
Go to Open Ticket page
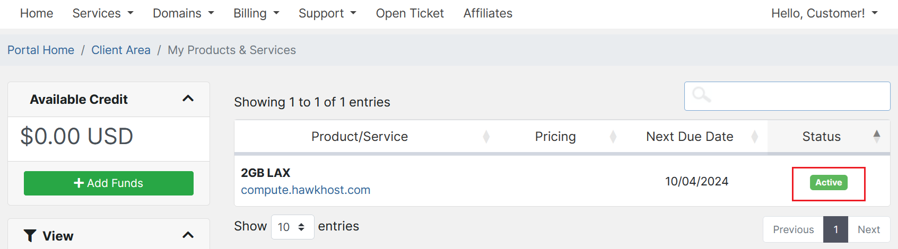pyautogui.click(x=409, y=13)
